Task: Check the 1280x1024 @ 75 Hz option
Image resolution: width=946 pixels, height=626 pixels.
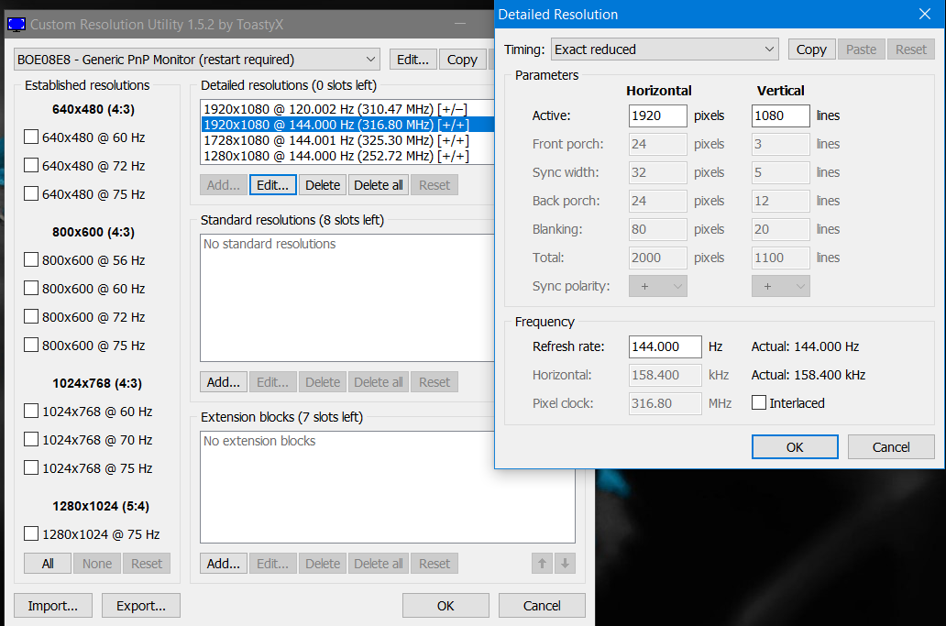Action: [x=31, y=534]
